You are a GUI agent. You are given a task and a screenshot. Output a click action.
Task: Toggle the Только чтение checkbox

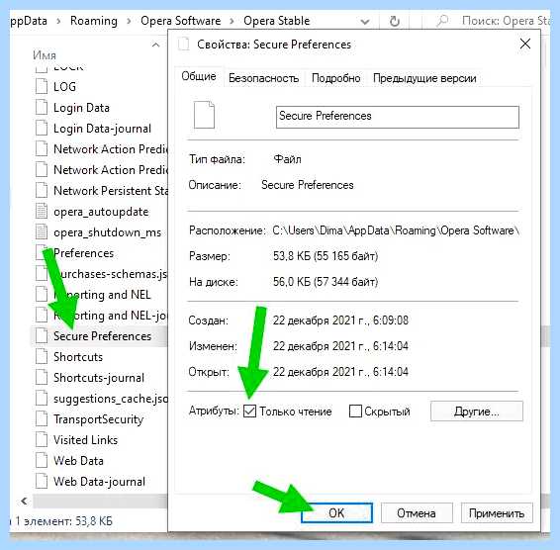(249, 412)
